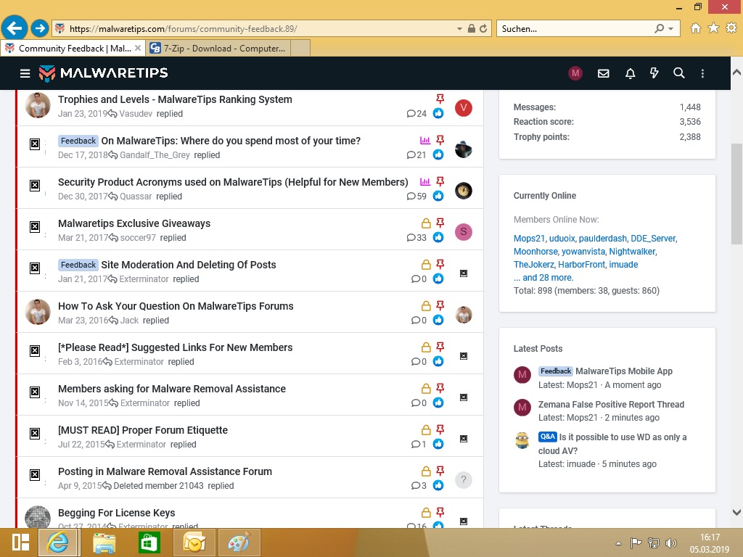Open Trophies and Levels ranking system thread
The width and height of the screenshot is (743, 557).
point(175,99)
